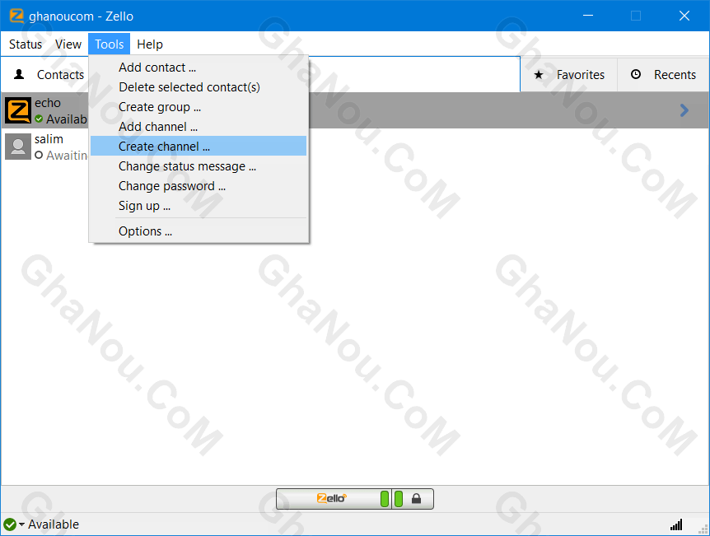
Task: Select the salim contact name
Action: [49, 139]
